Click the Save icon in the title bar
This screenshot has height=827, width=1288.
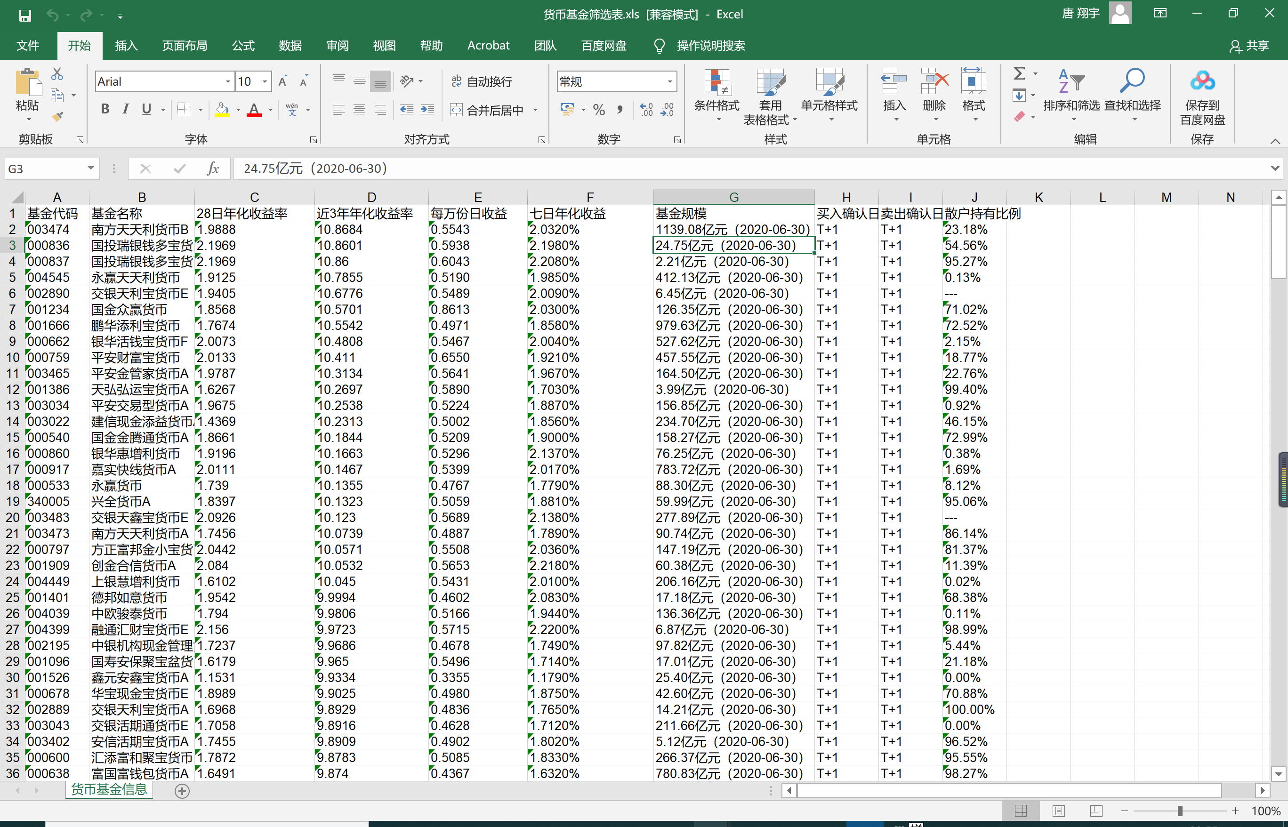[x=24, y=15]
